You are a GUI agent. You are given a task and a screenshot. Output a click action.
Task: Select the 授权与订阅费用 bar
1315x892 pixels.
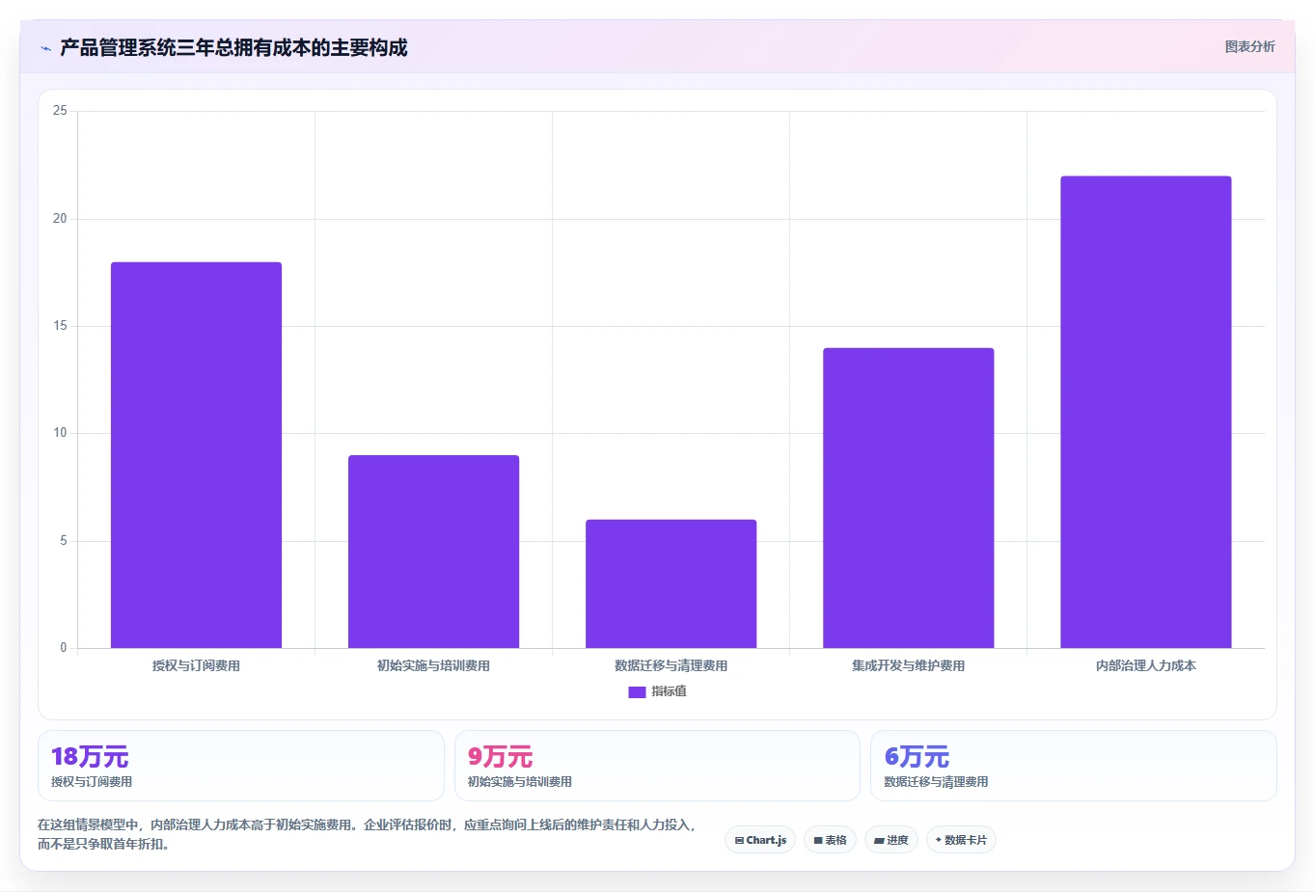[x=196, y=455]
